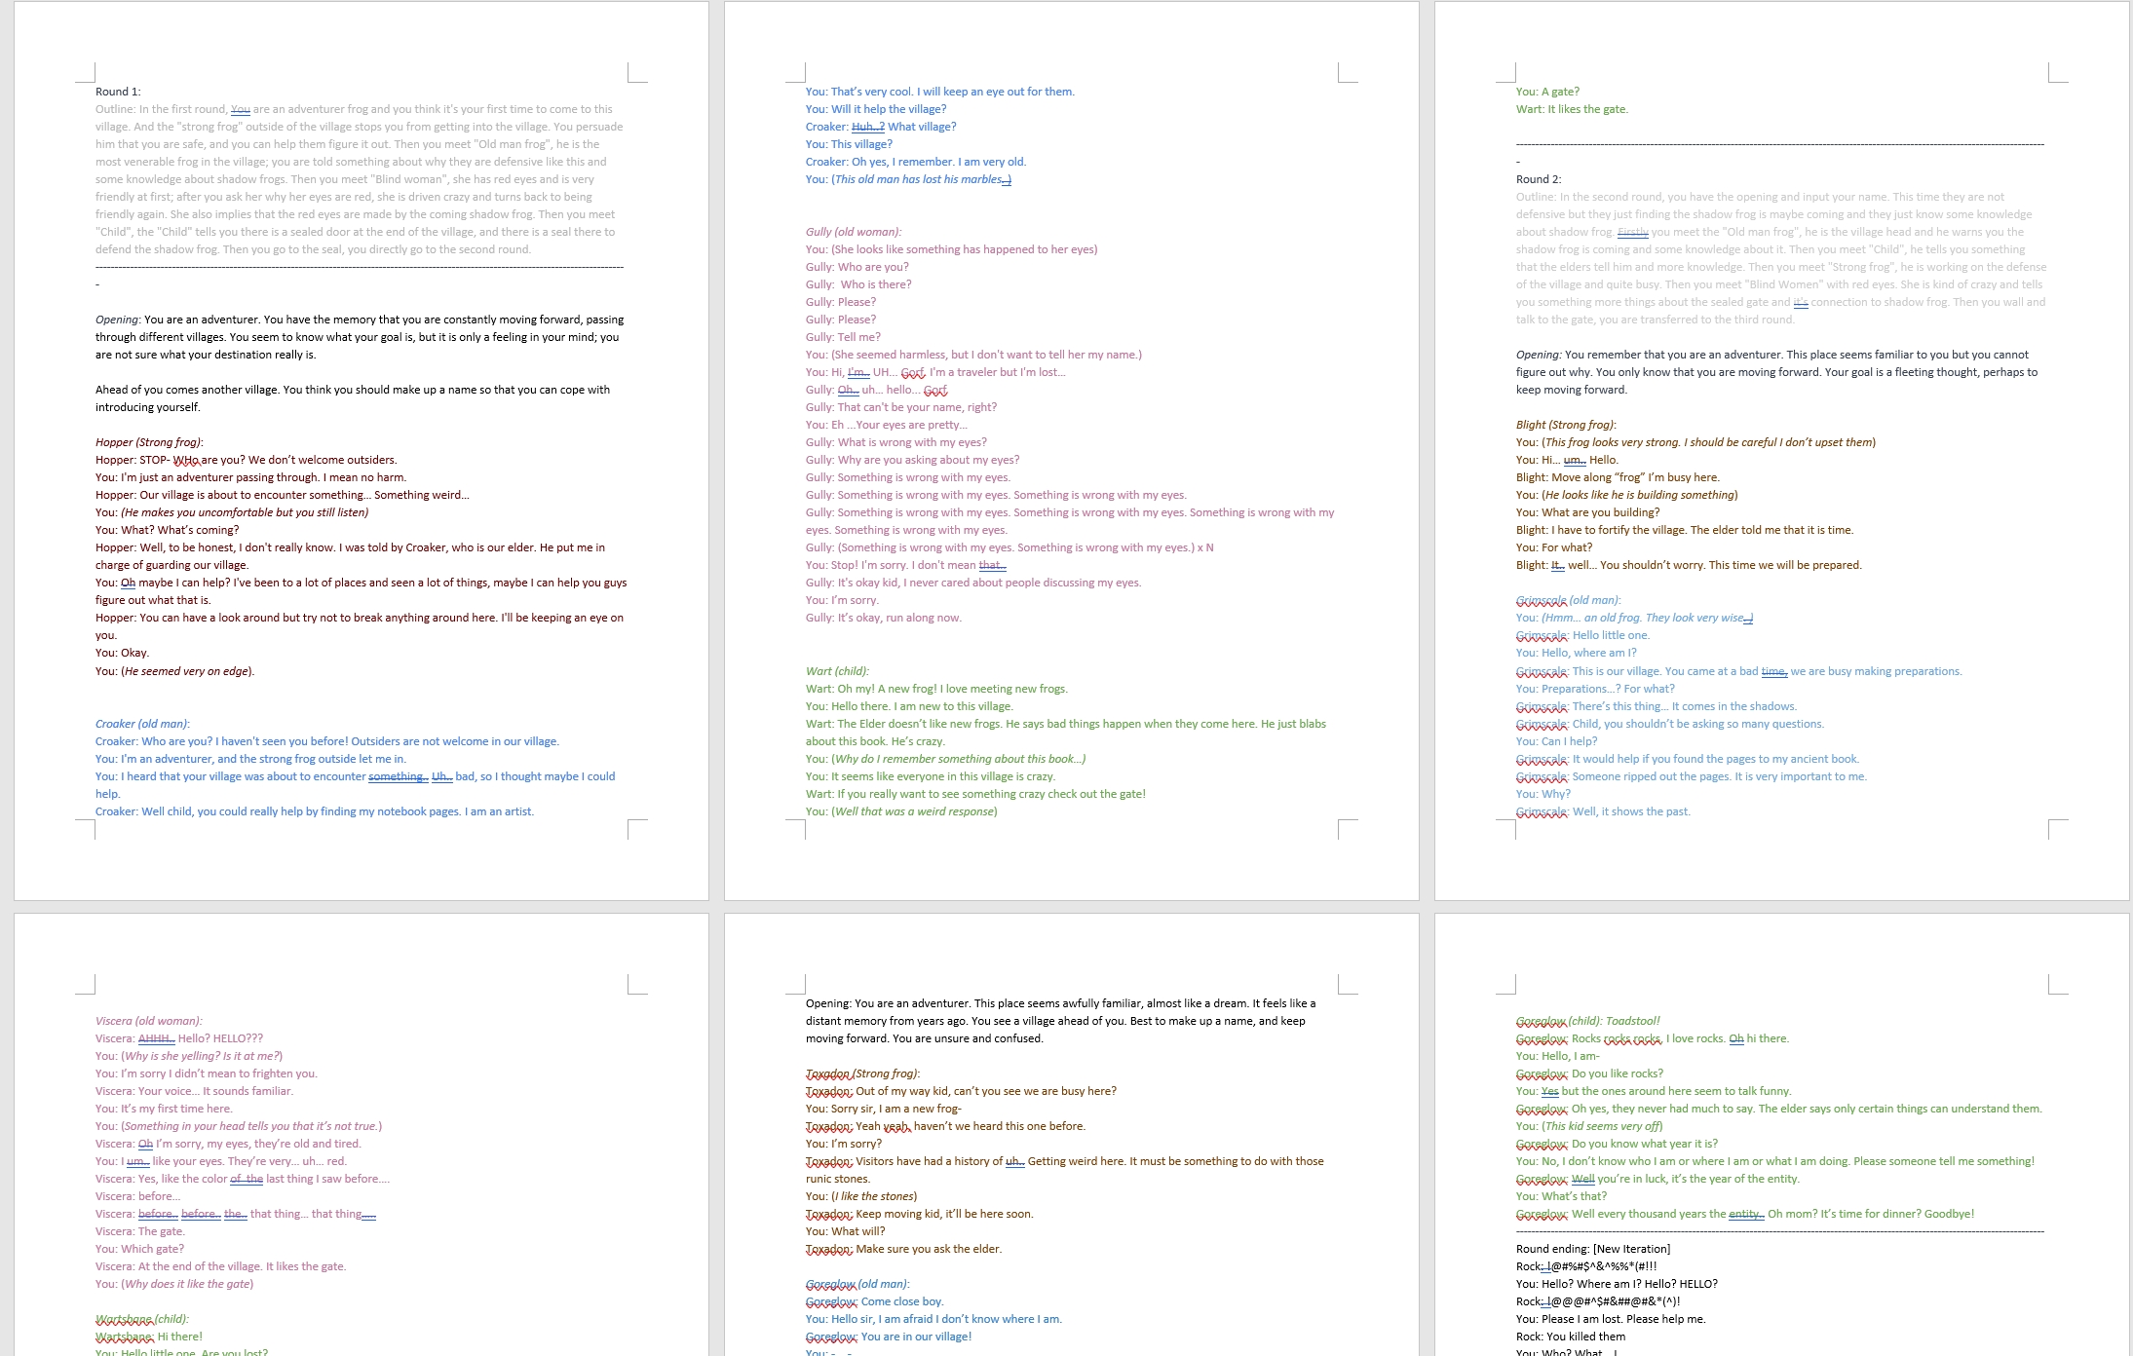Image resolution: width=2133 pixels, height=1356 pixels.
Task: Click 'Gully (old woman):' pink heading
Action: click(x=853, y=232)
